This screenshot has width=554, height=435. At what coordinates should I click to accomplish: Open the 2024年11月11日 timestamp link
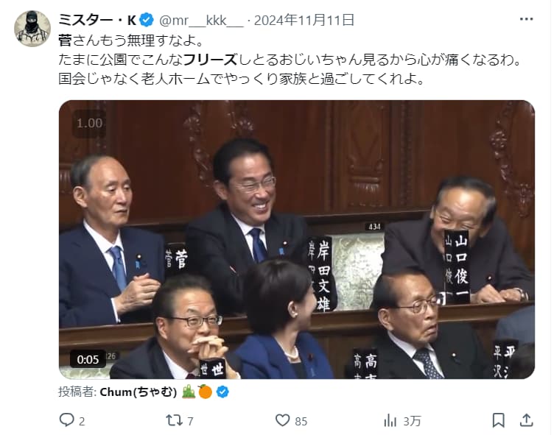[304, 21]
